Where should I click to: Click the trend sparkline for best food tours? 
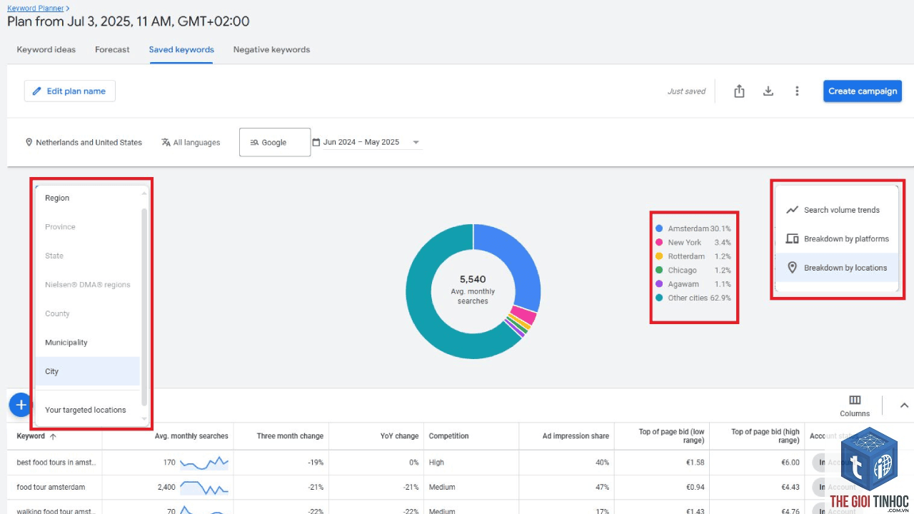[204, 463]
